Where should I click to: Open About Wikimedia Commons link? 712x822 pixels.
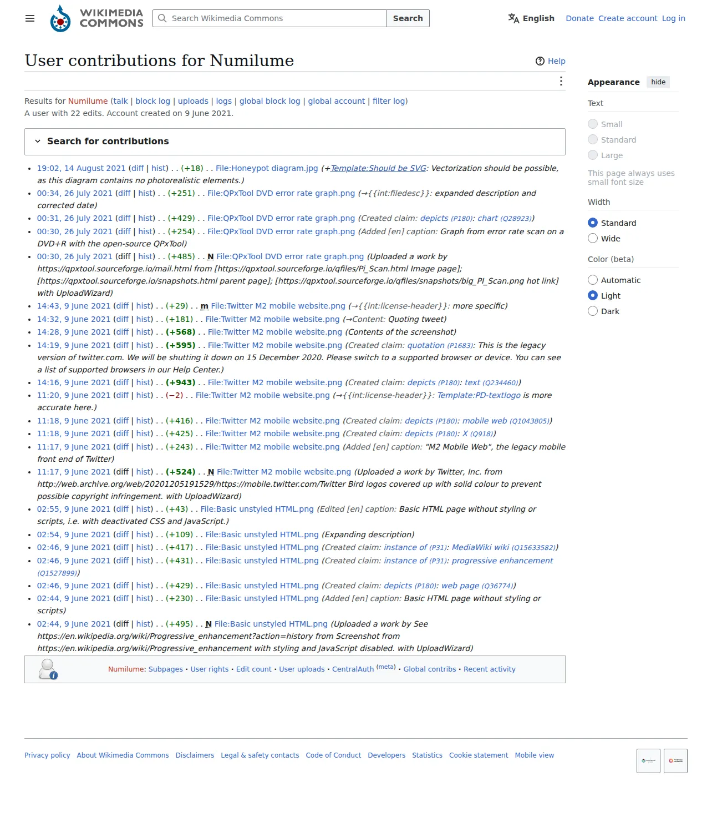pos(123,755)
